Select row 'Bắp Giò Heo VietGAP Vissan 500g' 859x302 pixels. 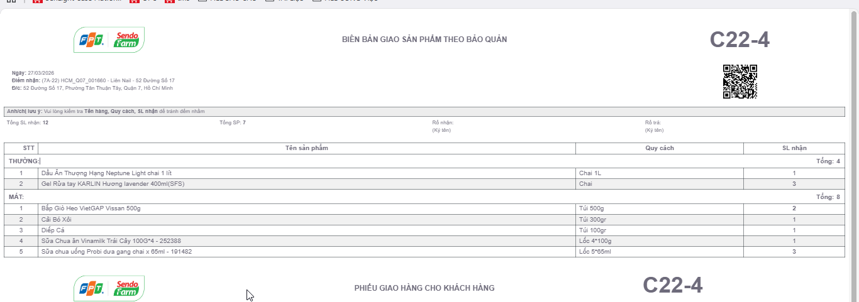point(424,208)
